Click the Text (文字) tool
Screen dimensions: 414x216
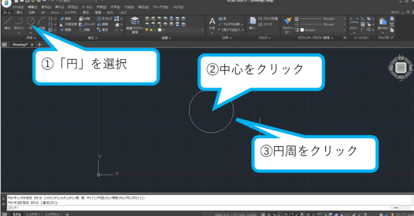pyautogui.click(x=212, y=24)
